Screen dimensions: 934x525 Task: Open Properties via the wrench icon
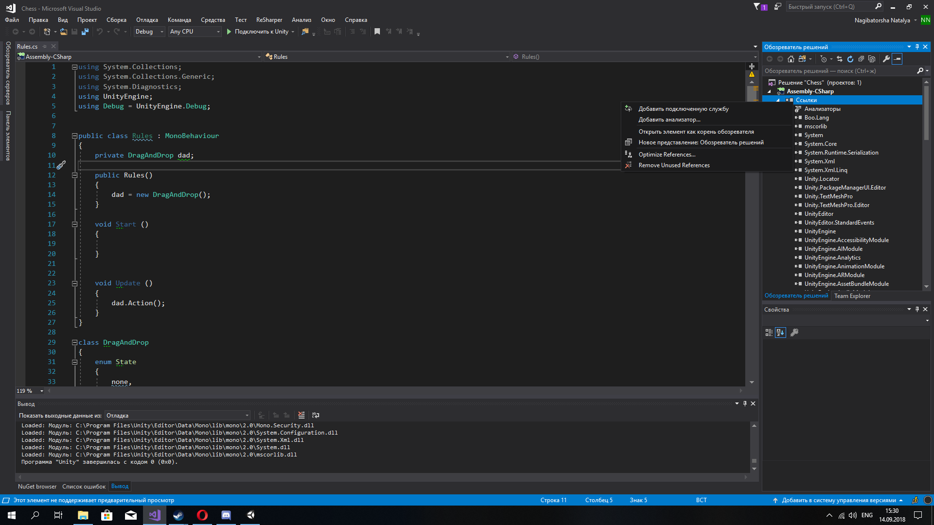[x=886, y=59]
